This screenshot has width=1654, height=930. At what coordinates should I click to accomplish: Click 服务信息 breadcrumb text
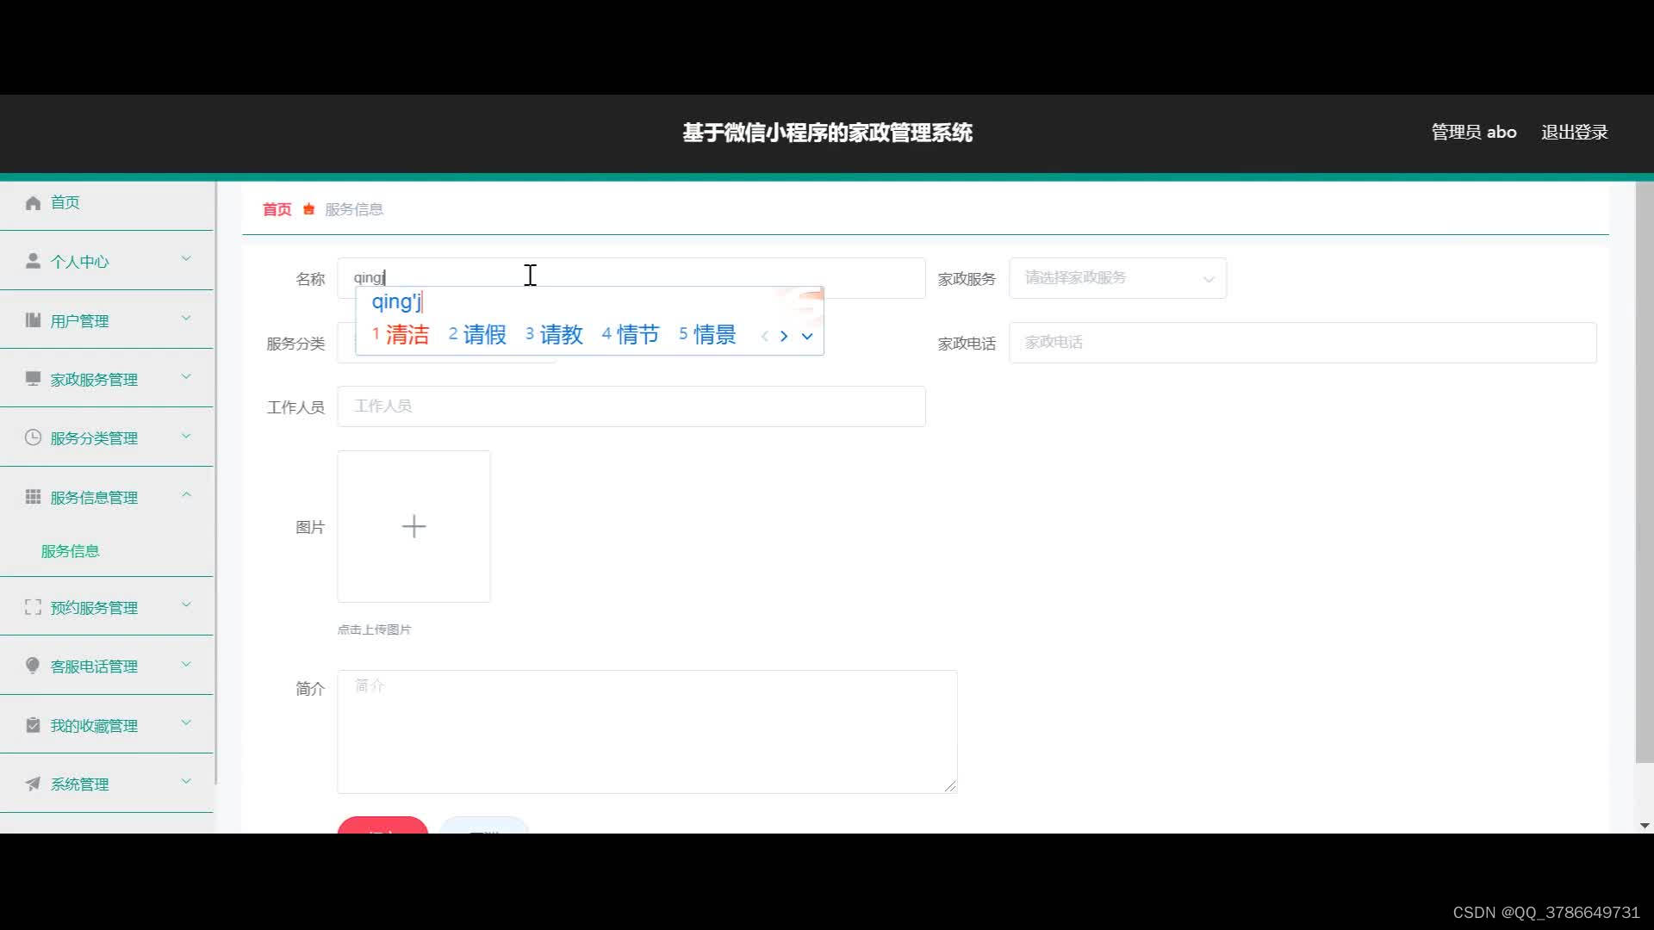tap(354, 209)
